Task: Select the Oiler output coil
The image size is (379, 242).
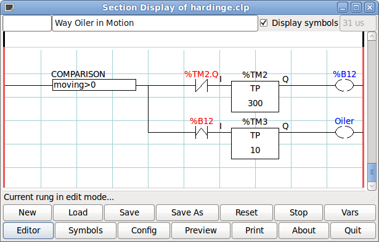Action: [344, 133]
